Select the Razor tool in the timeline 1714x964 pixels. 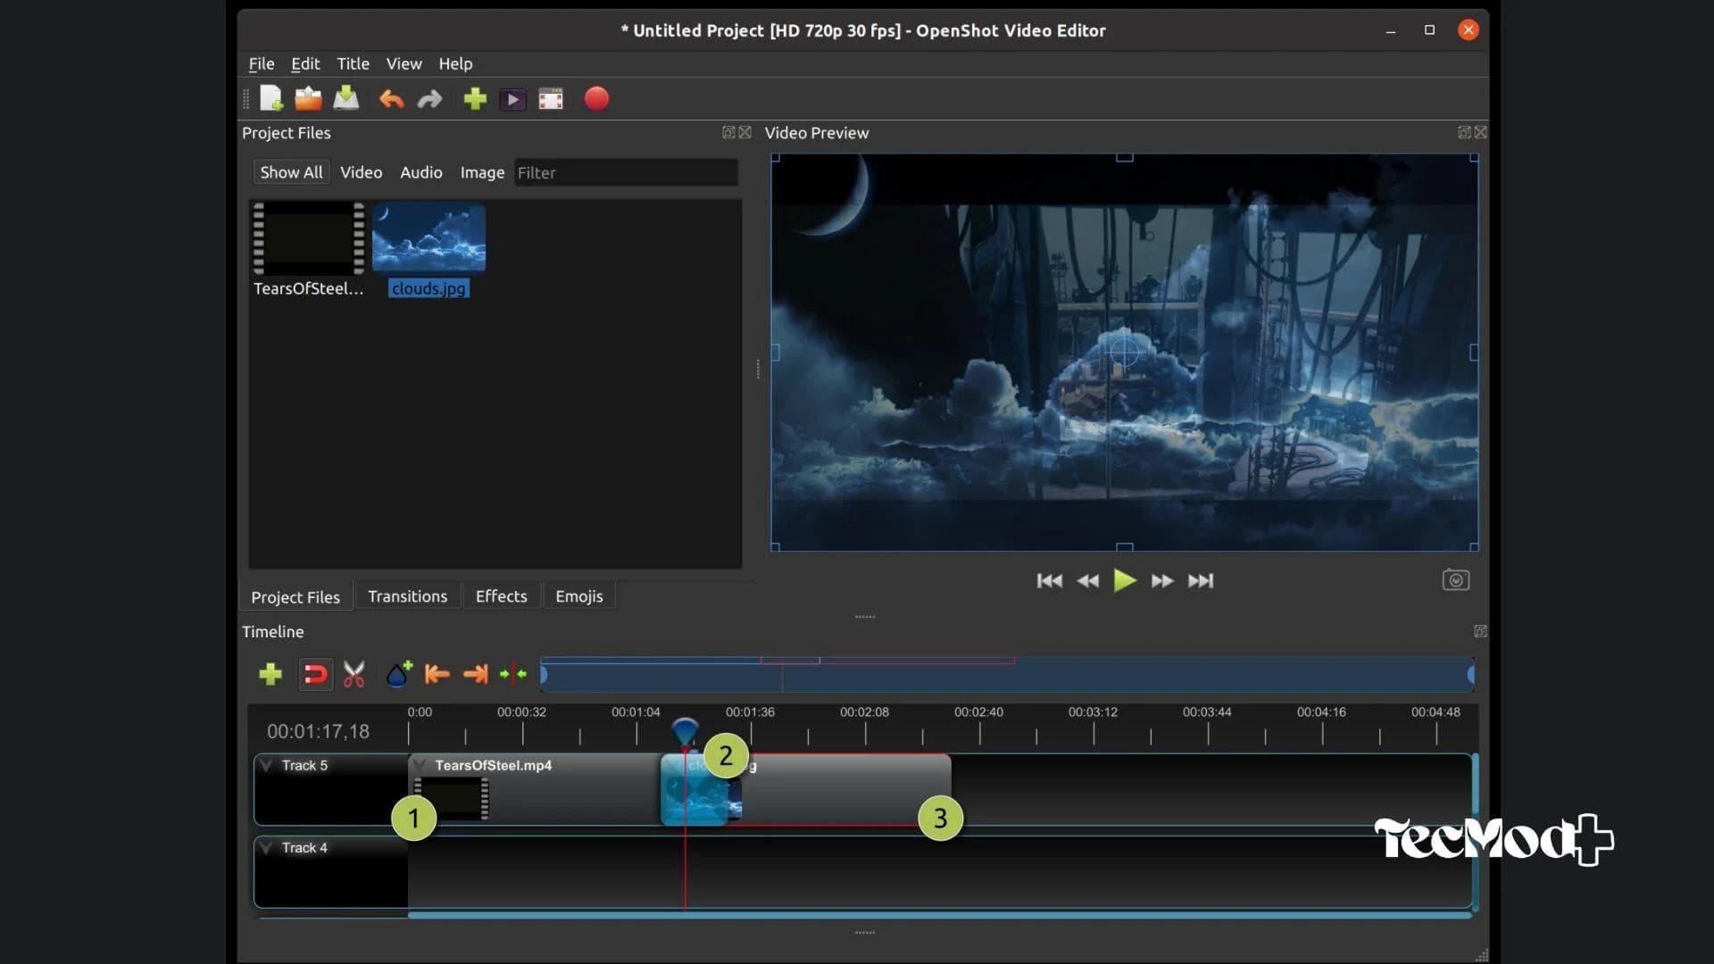click(354, 674)
